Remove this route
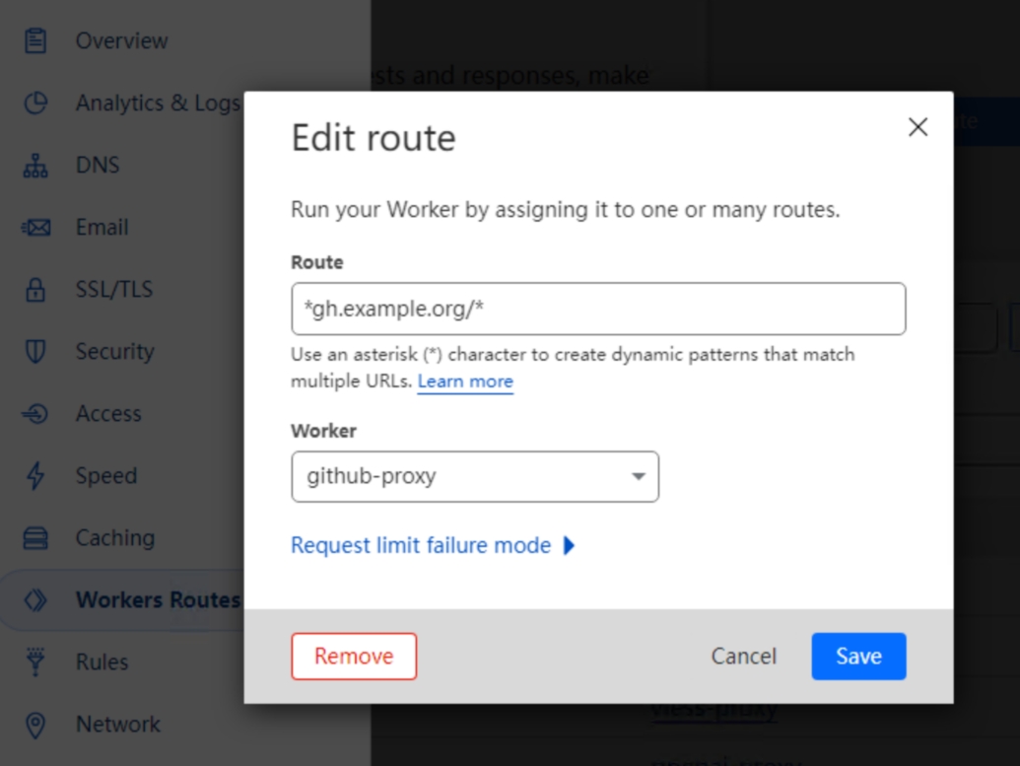 [x=354, y=656]
